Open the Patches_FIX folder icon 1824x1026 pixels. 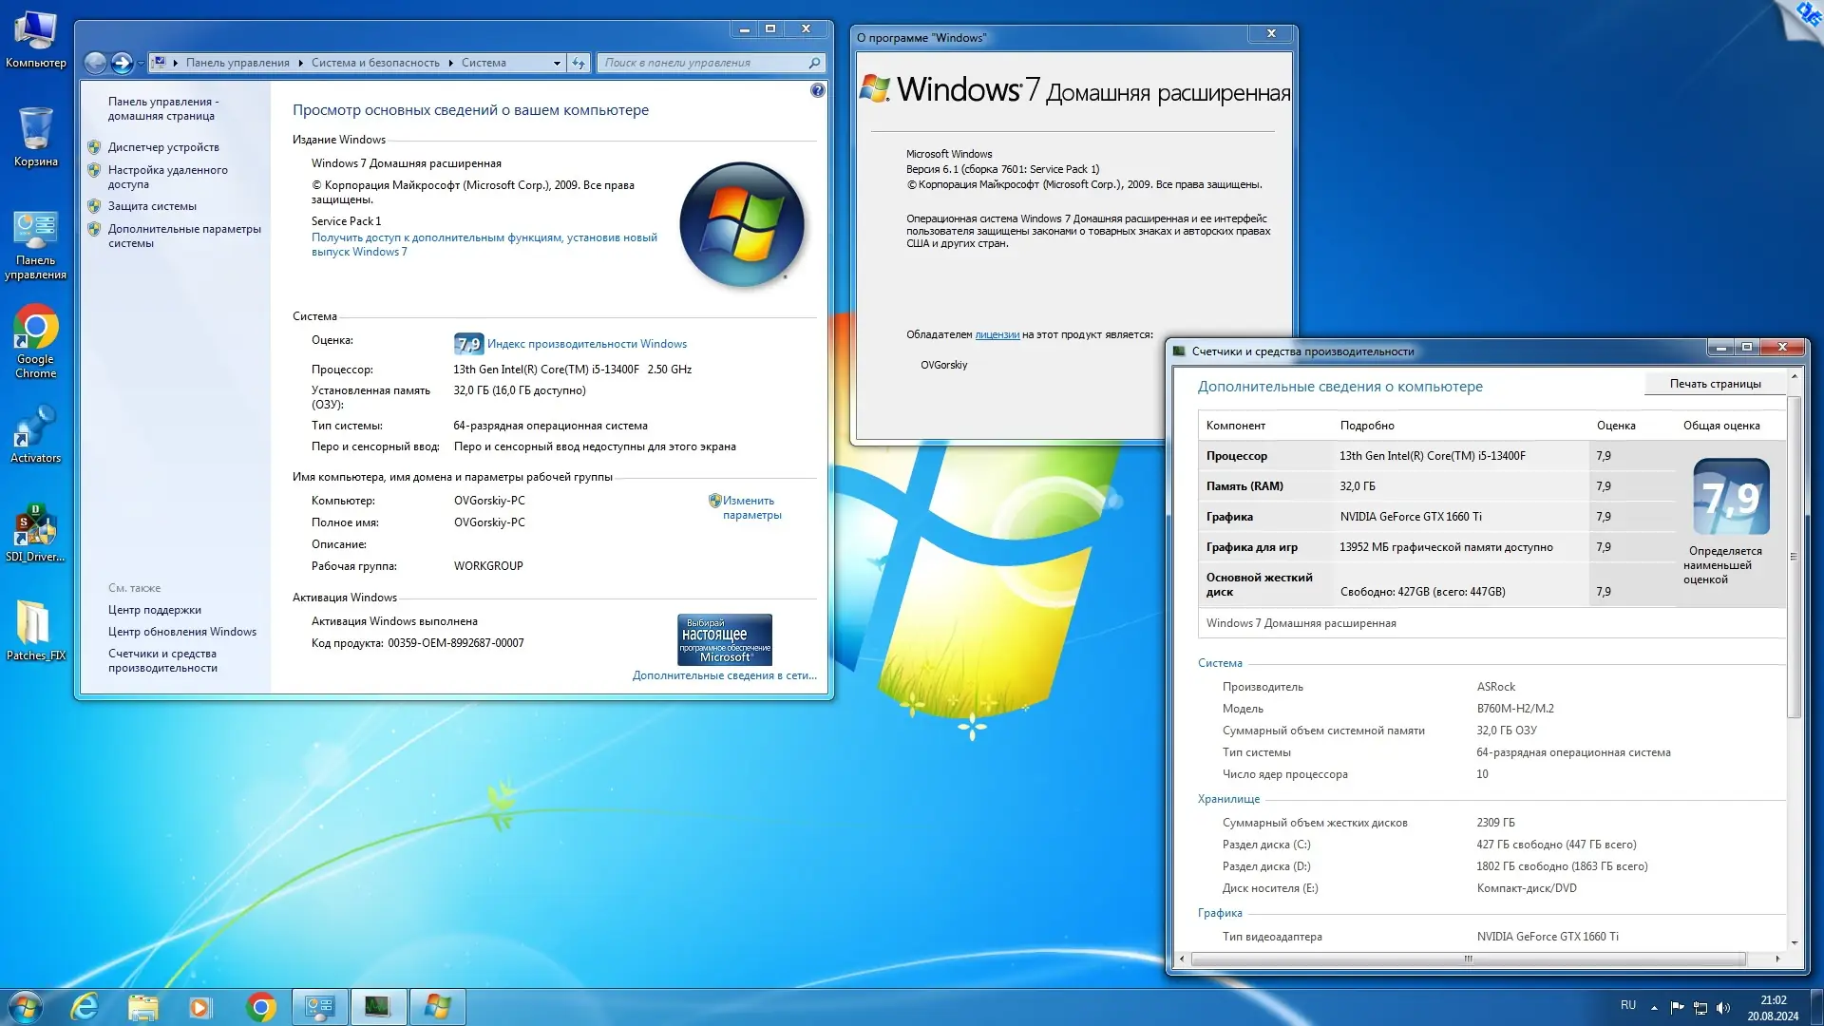(x=35, y=624)
